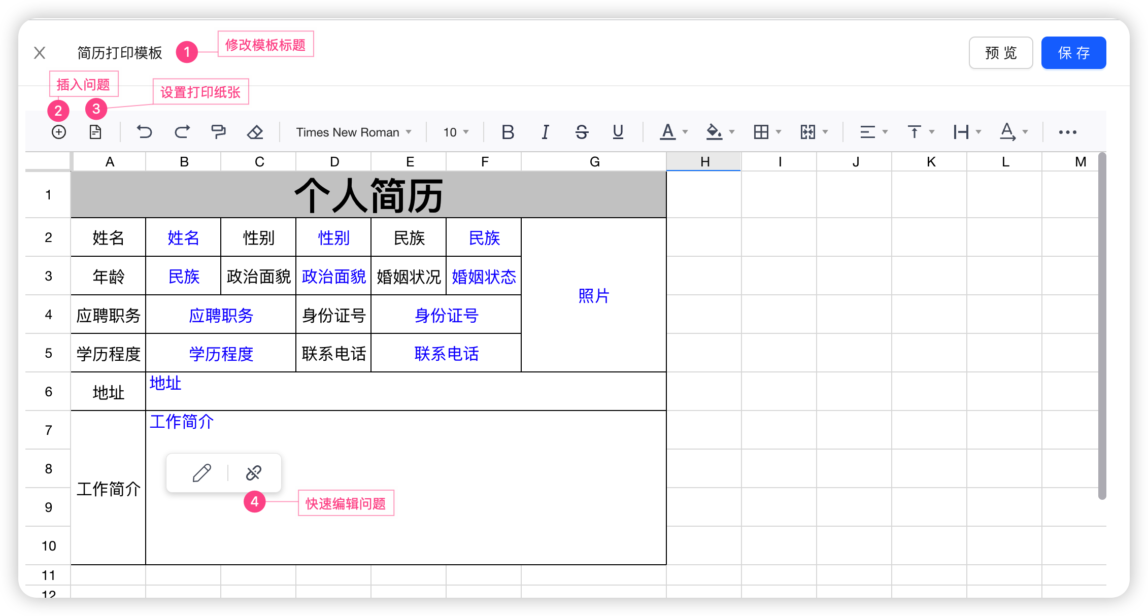This screenshot has height=616, width=1148.
Task: Select column header G
Action: pyautogui.click(x=594, y=162)
